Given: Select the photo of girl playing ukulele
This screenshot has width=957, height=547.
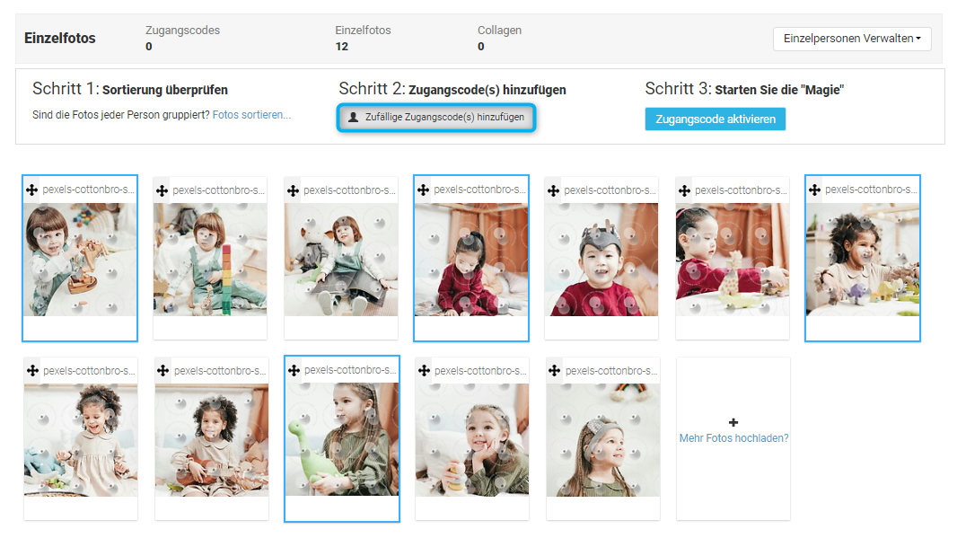Looking at the screenshot, I should point(212,439).
